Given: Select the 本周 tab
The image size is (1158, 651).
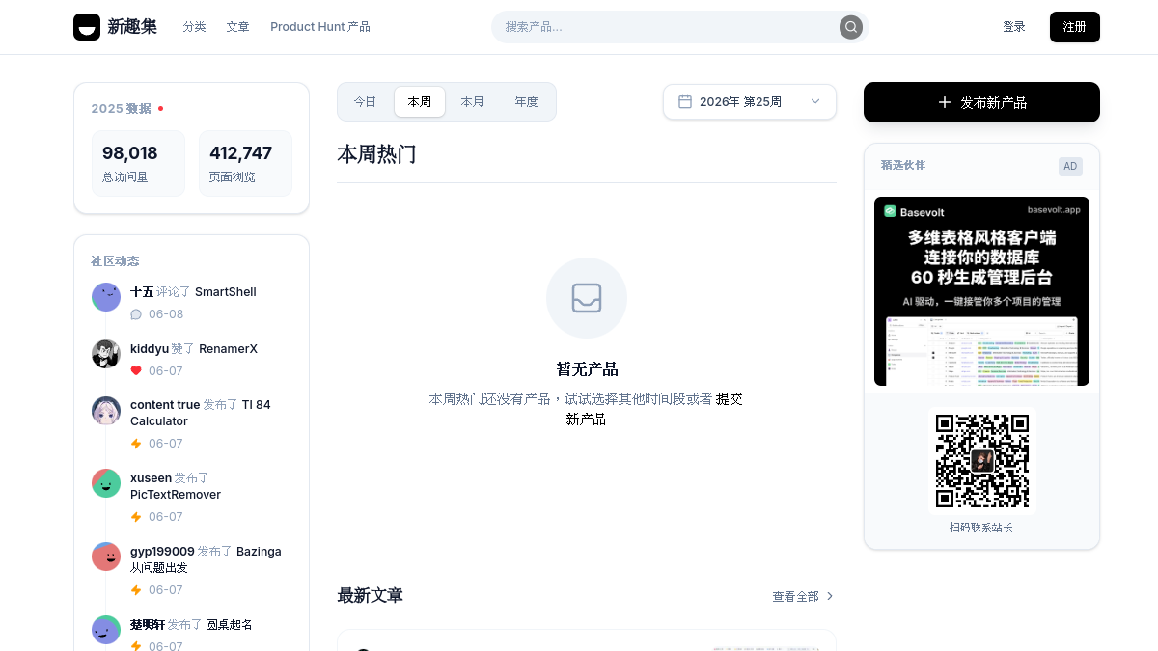Looking at the screenshot, I should [x=420, y=101].
